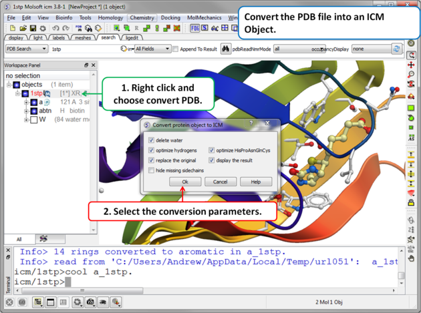
Task: Toggle optimize HisProAsnGlnCys checkbox
Action: click(x=212, y=151)
